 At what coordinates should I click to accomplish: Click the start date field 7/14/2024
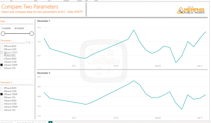coord(6,28)
